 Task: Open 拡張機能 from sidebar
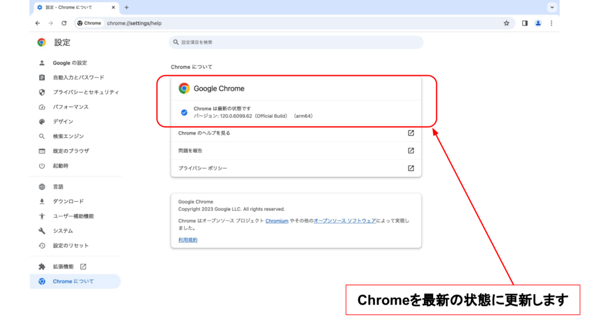tap(63, 267)
